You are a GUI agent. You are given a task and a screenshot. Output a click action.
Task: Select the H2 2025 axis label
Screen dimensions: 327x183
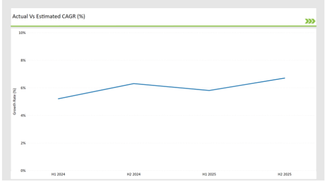tap(284, 174)
